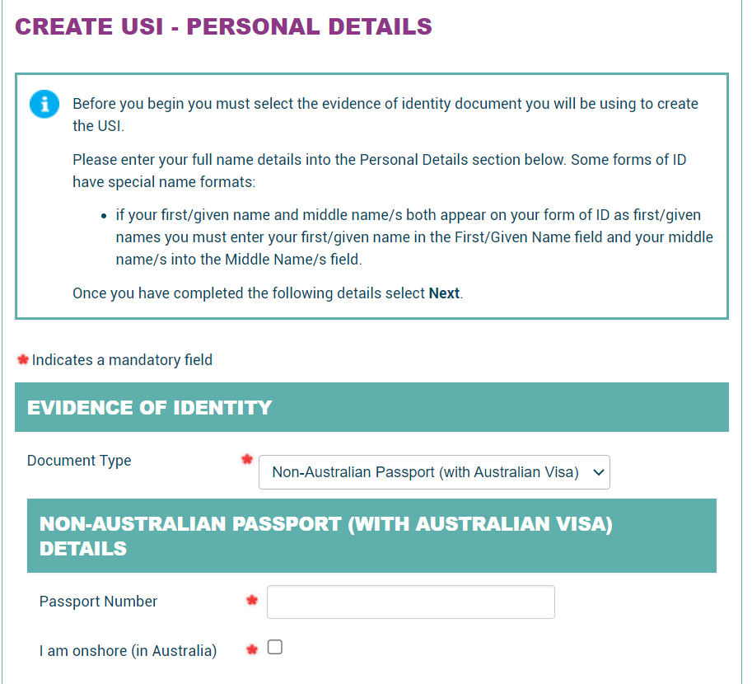
Task: Click the blue information icon
Action: click(44, 104)
